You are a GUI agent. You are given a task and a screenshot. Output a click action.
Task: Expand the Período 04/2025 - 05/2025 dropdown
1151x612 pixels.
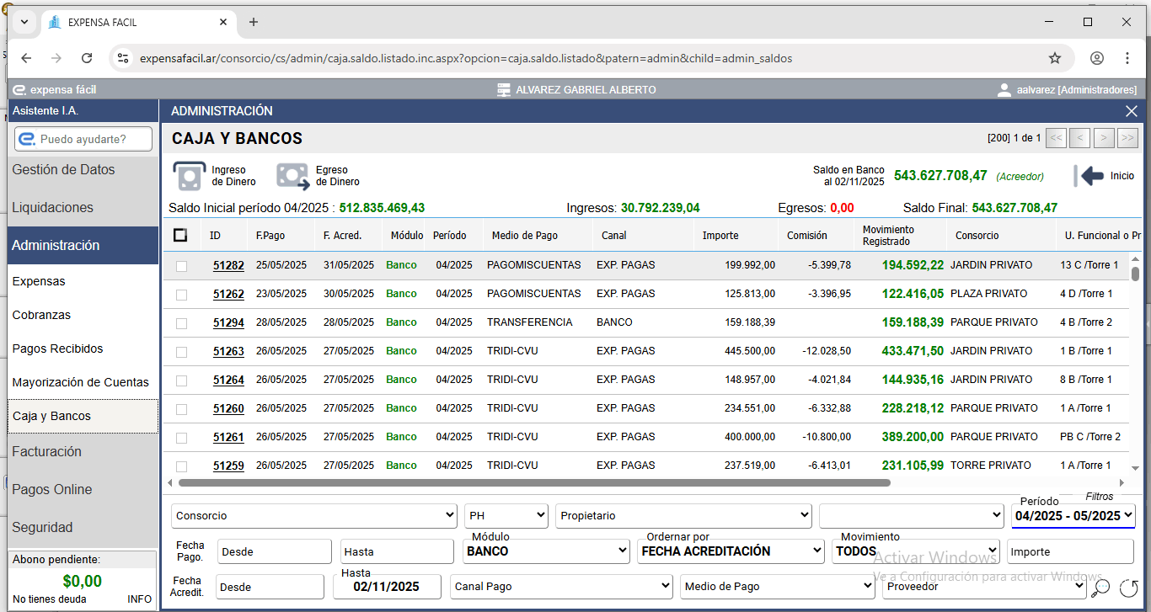[1073, 516]
